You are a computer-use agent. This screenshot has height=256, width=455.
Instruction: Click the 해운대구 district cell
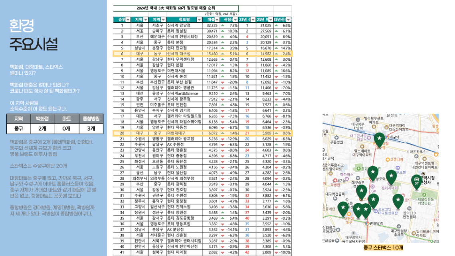(x=157, y=37)
